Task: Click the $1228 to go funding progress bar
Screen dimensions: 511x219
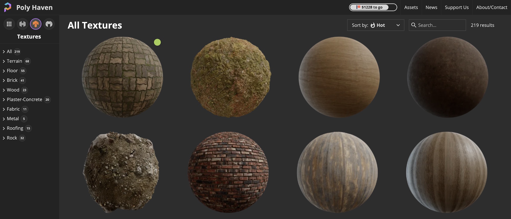Action: 373,7
